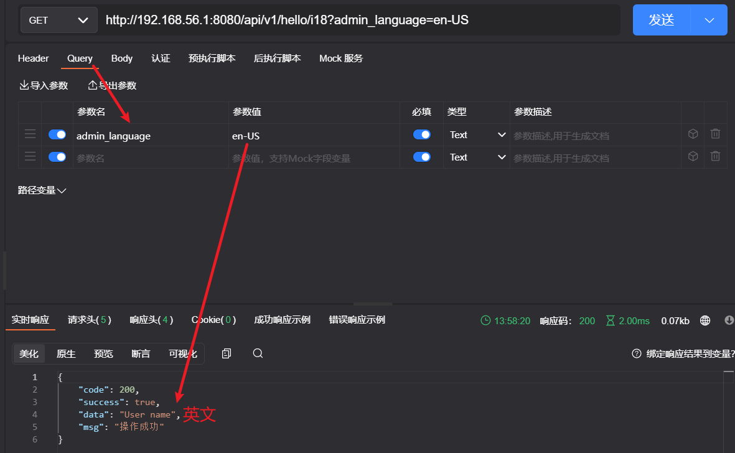Open the send button dropdown arrow
Screen dimensions: 735x453
(x=709, y=20)
